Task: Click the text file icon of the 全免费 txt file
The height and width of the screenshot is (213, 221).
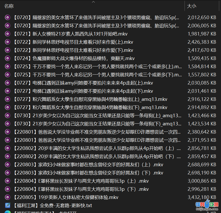Action: (x=8, y=206)
